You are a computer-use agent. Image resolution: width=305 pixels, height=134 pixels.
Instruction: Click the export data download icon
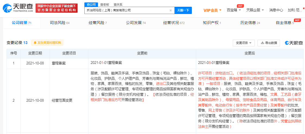click(x=262, y=43)
